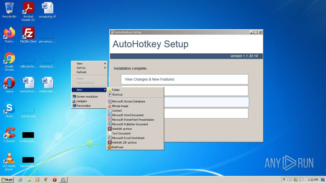
Task: Launch Chrome from the taskbar
Action: point(46,180)
